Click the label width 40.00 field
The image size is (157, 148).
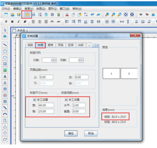46,105
